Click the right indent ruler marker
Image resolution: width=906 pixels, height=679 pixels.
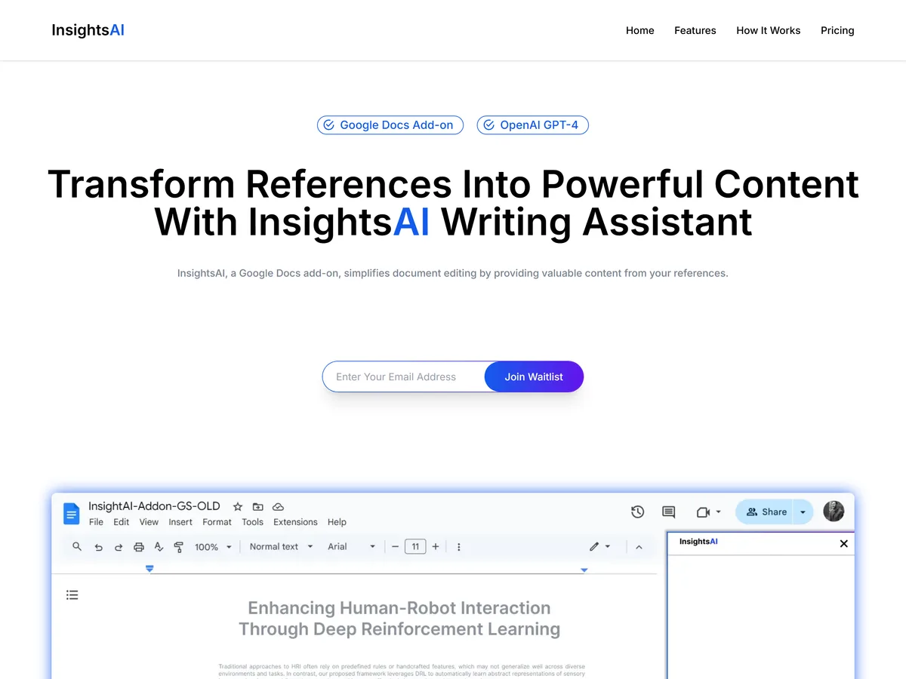(584, 570)
